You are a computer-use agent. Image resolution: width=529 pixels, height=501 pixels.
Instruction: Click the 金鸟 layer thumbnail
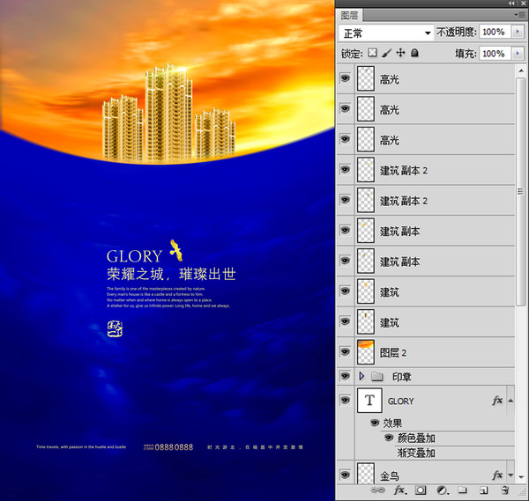click(x=366, y=474)
